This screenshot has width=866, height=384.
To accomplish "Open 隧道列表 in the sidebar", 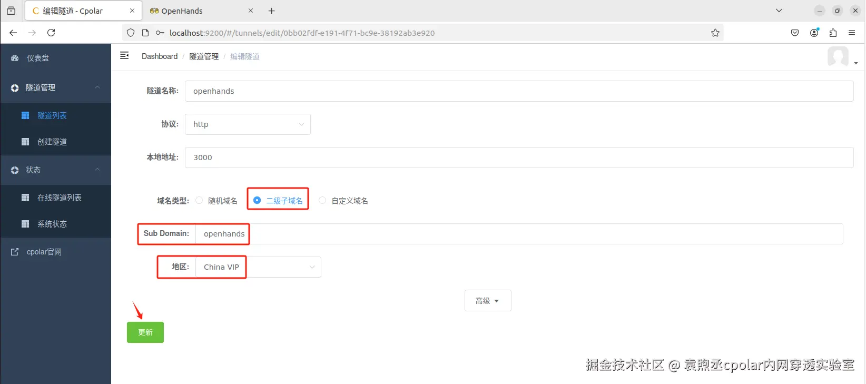I will click(x=56, y=115).
